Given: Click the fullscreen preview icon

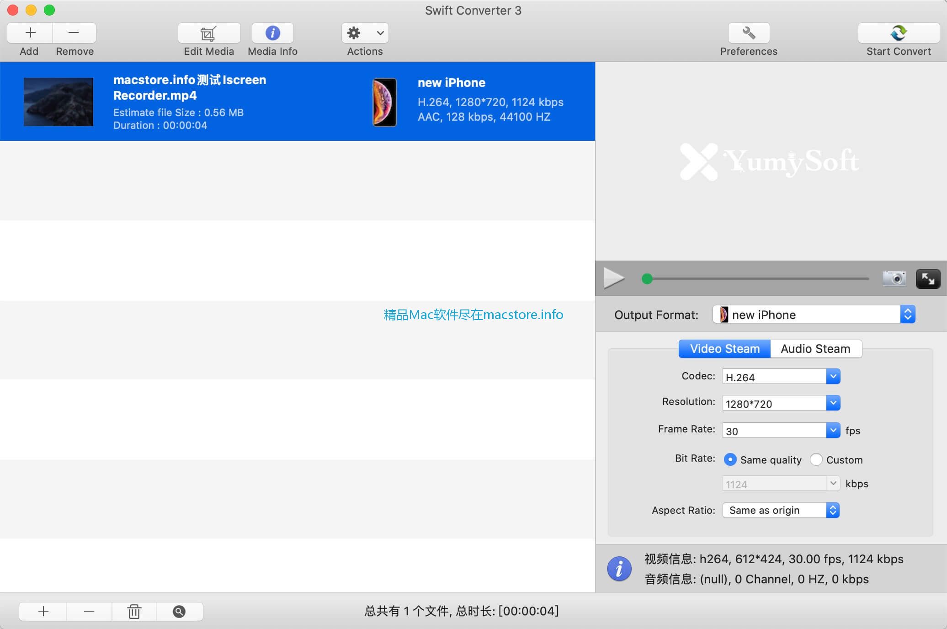Looking at the screenshot, I should pos(928,278).
